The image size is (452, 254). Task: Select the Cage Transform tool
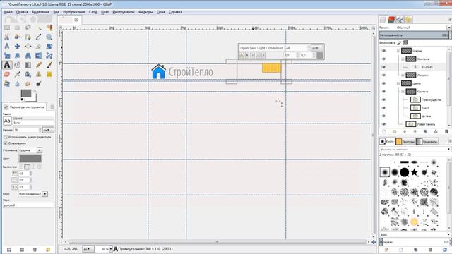tap(49, 56)
